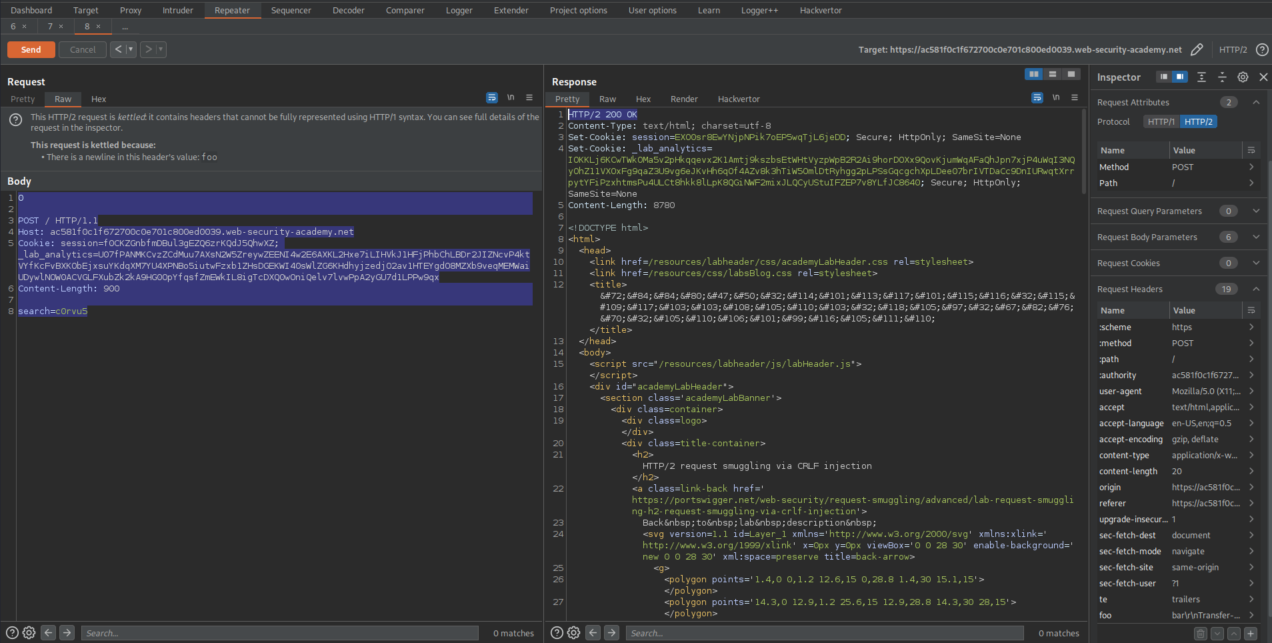The width and height of the screenshot is (1272, 643).
Task: Open history forward dropdown arrow
Action: (161, 49)
